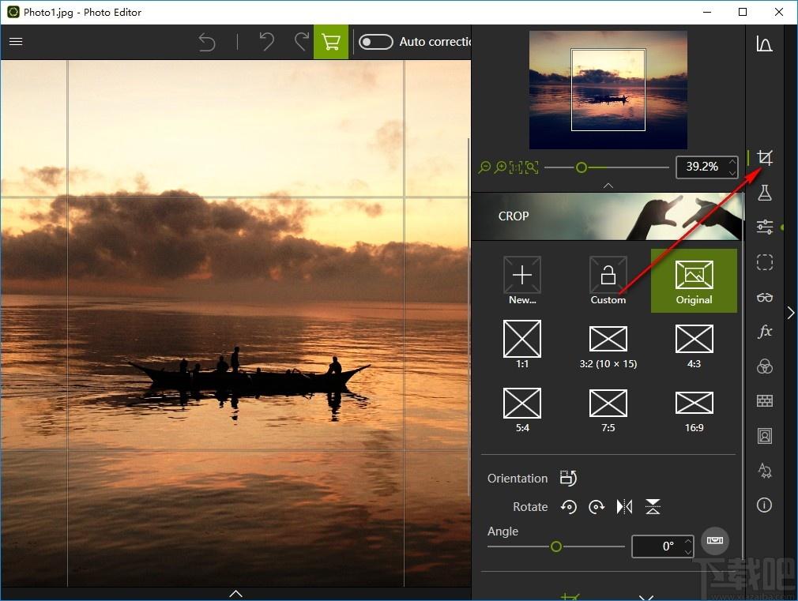Image resolution: width=798 pixels, height=601 pixels.
Task: Open the Text tool in sidebar
Action: point(764,470)
